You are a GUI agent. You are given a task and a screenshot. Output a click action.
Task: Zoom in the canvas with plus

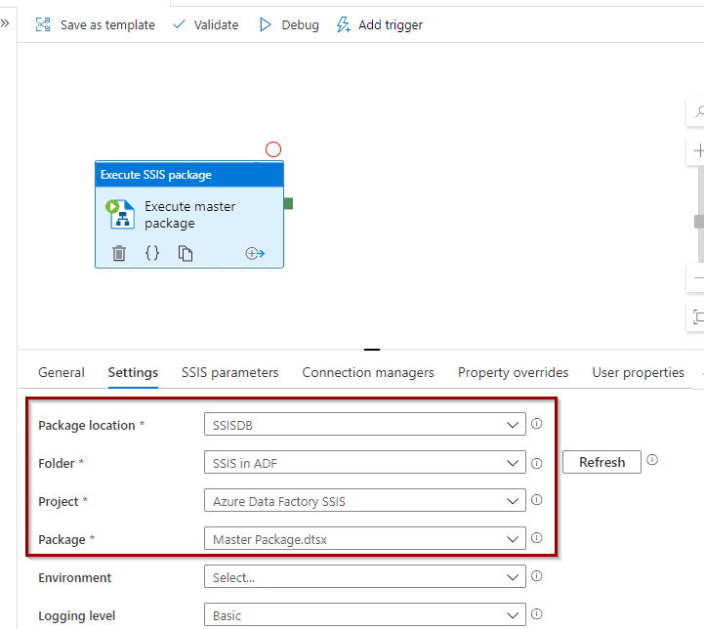point(698,150)
